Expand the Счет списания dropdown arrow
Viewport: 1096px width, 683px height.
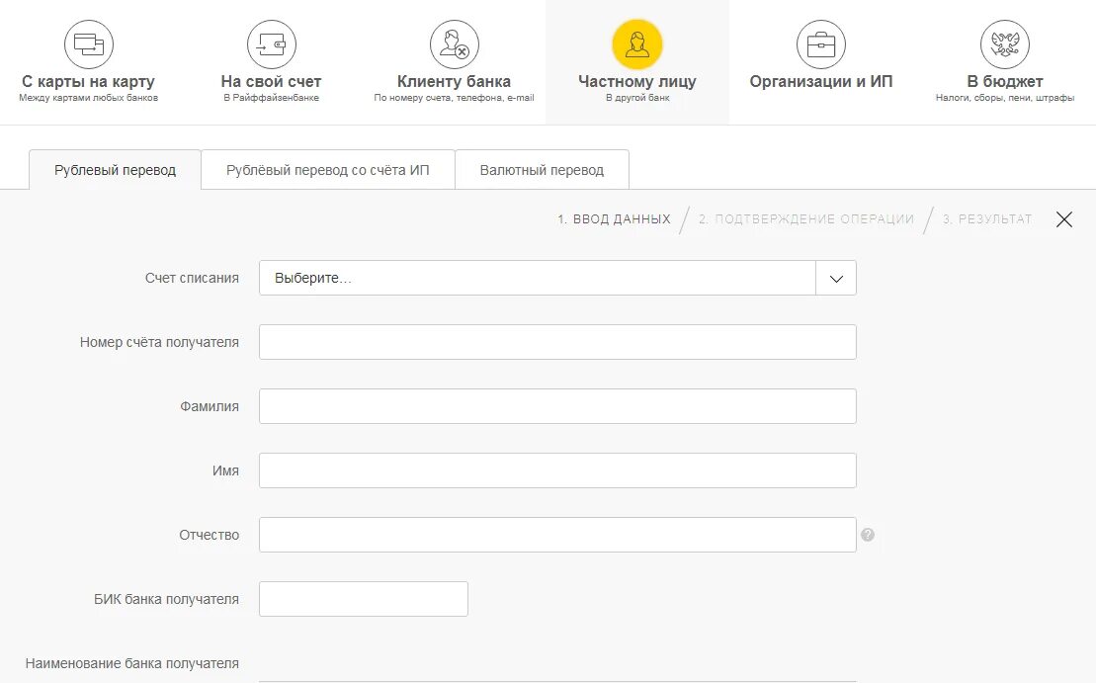[836, 279]
